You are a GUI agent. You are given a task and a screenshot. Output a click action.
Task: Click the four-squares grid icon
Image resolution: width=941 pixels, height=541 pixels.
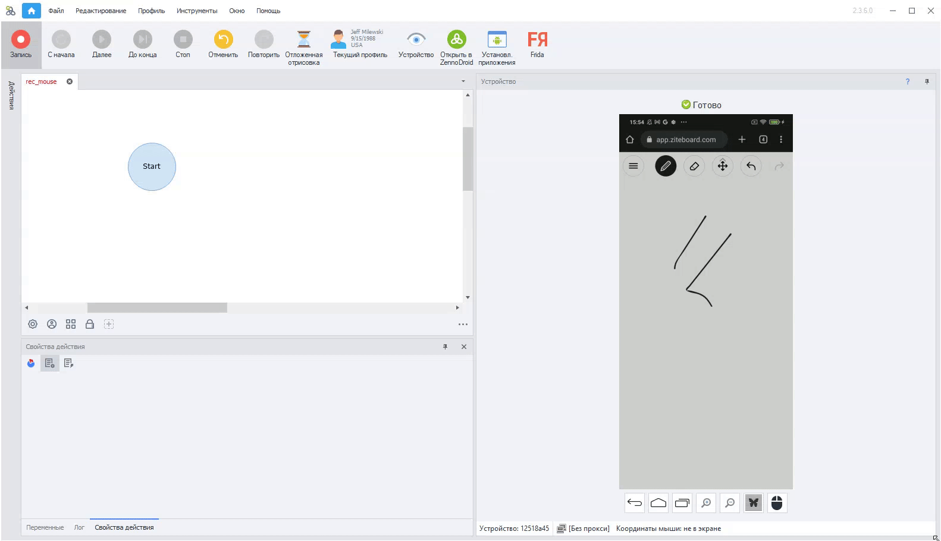(x=71, y=324)
